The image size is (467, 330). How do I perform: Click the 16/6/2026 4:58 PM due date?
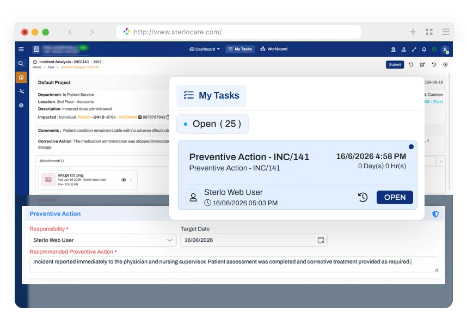[371, 156]
